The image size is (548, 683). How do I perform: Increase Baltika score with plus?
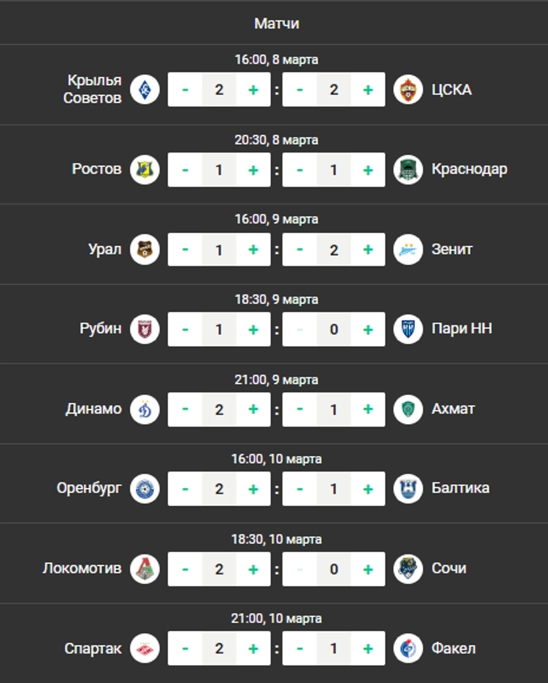tap(368, 489)
